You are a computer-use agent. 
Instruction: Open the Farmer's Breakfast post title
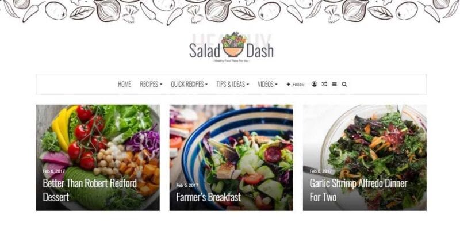tap(208, 197)
